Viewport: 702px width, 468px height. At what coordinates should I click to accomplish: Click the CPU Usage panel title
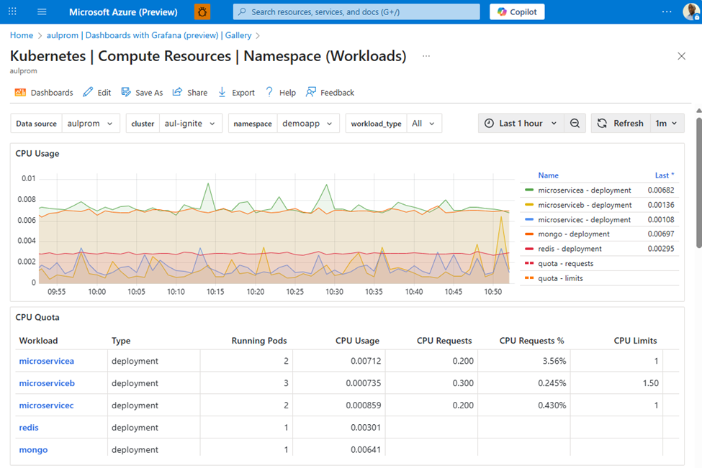click(x=37, y=153)
